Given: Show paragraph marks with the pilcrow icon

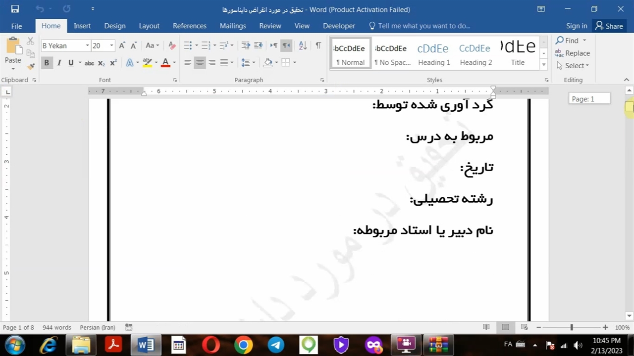Looking at the screenshot, I should (x=318, y=45).
